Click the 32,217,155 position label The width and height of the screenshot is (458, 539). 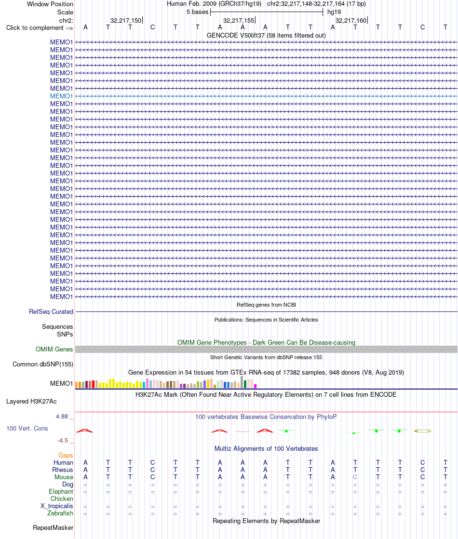coord(239,21)
